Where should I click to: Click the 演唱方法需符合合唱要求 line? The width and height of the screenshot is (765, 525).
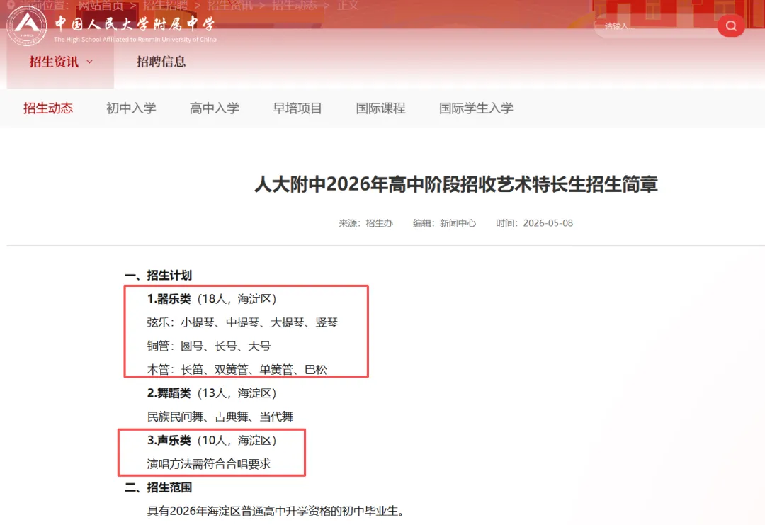pyautogui.click(x=209, y=463)
